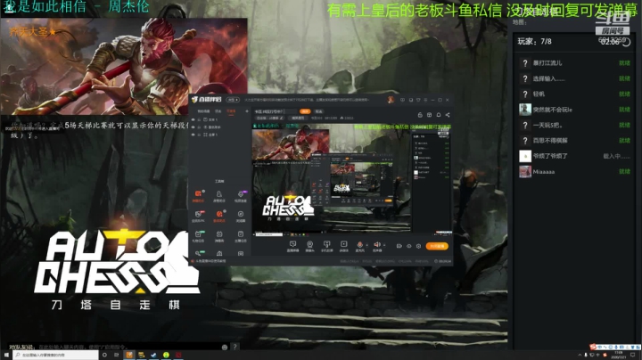
Task: Select player 百思不得横解 in lobby list
Action: [x=574, y=141]
